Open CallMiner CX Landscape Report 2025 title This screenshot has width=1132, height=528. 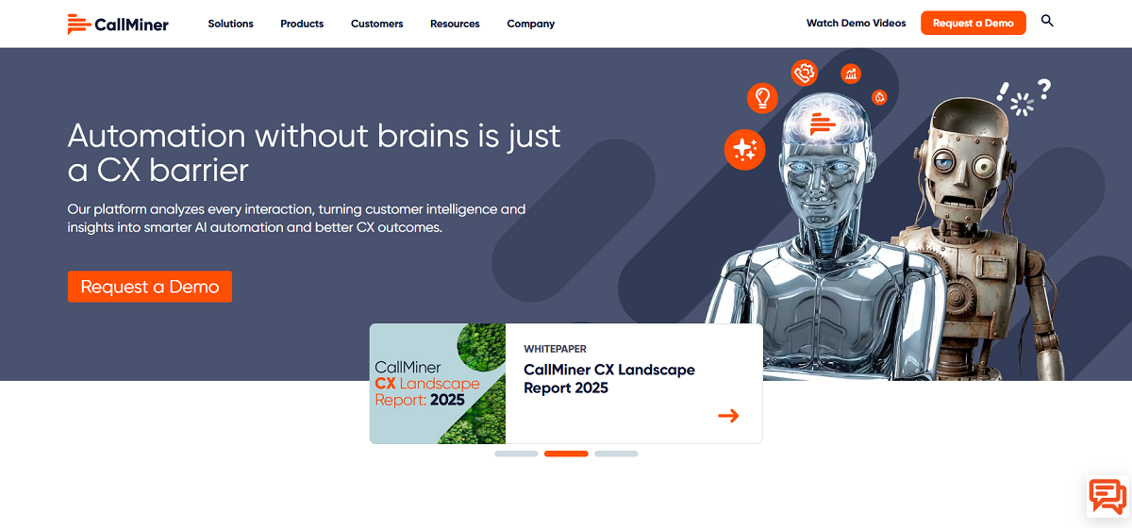609,379
